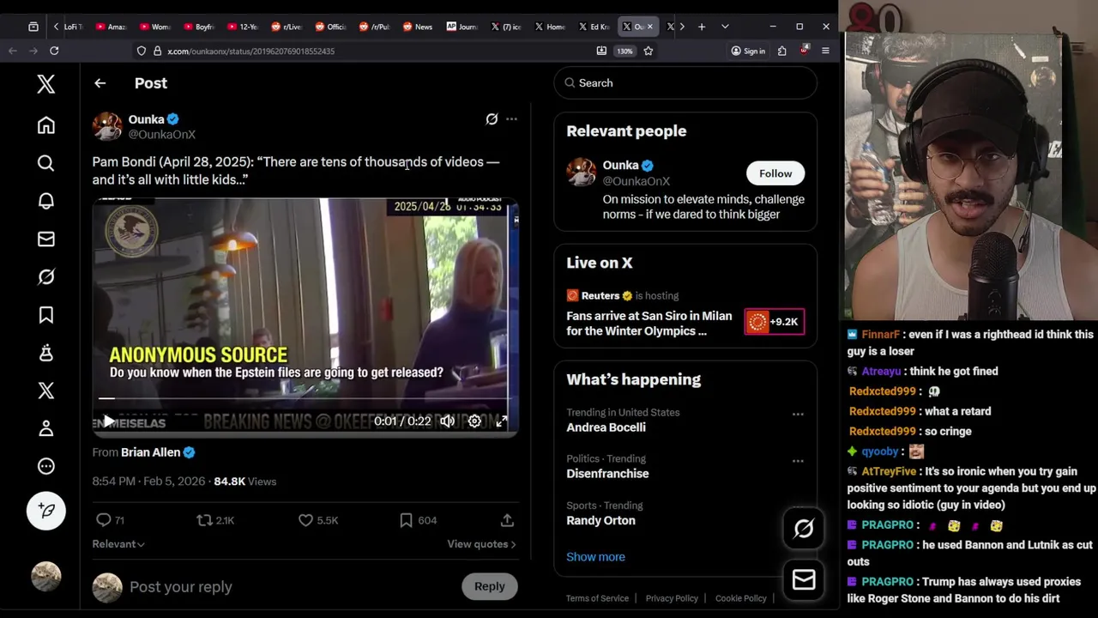Viewport: 1098px width, 618px height.
Task: Open the floating Messages drawer button
Action: 804,580
